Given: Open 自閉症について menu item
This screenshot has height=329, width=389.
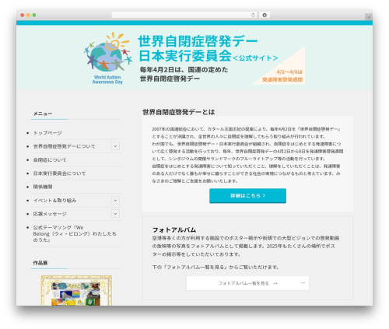Looking at the screenshot, I should coord(50,160).
